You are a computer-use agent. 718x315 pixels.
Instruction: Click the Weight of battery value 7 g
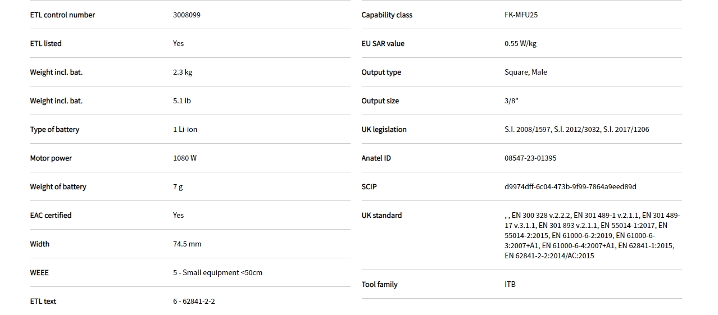[178, 187]
